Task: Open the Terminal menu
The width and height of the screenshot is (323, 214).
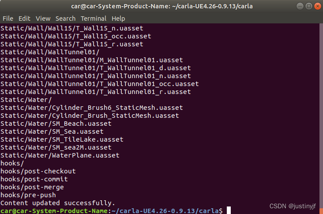Action: coord(94,19)
